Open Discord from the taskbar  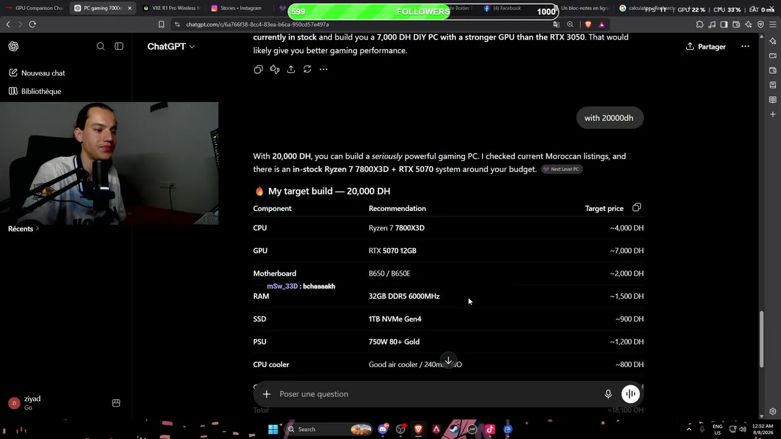click(383, 429)
